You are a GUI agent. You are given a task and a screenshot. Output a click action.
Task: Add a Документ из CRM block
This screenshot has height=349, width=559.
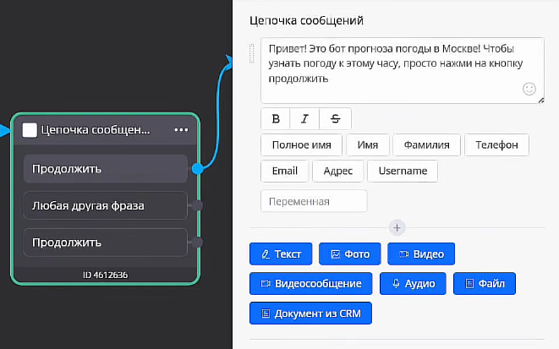[x=310, y=313]
